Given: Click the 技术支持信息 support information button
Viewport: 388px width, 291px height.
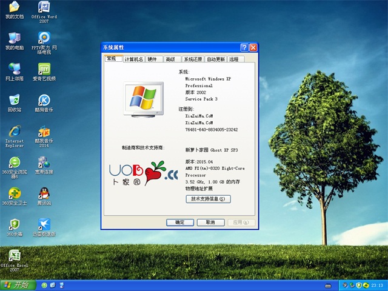Looking at the screenshot, I should (208, 199).
